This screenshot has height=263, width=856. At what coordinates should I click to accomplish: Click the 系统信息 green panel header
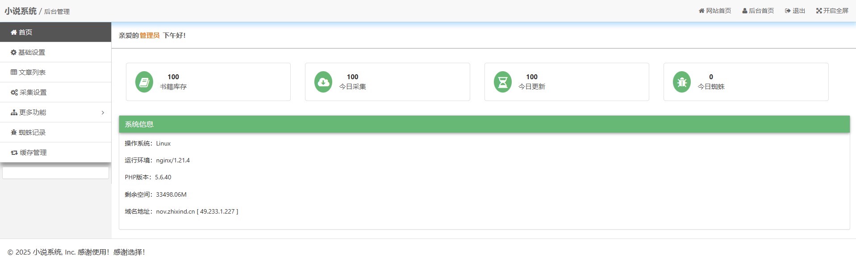484,124
